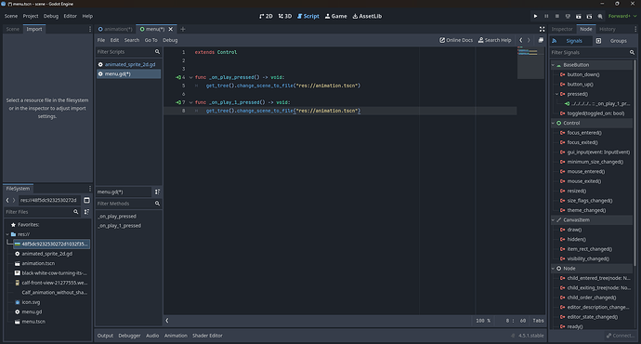Run a specific scene icon
This screenshot has height=344, width=641.
[x=589, y=16]
